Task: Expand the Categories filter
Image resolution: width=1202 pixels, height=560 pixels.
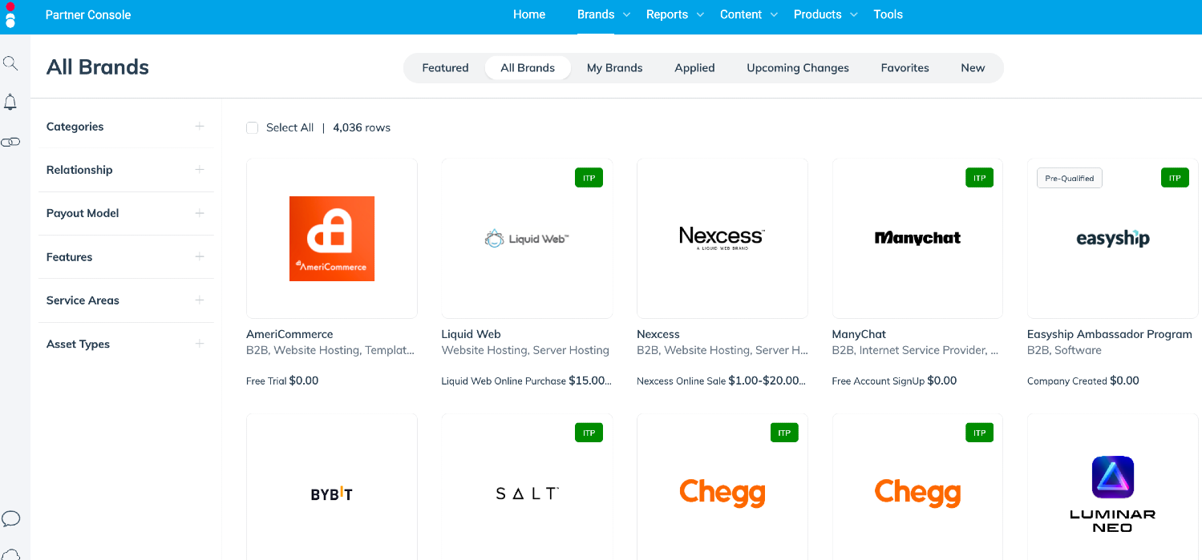Action: (200, 127)
